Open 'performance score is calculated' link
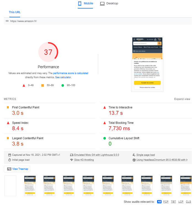 [71, 73]
